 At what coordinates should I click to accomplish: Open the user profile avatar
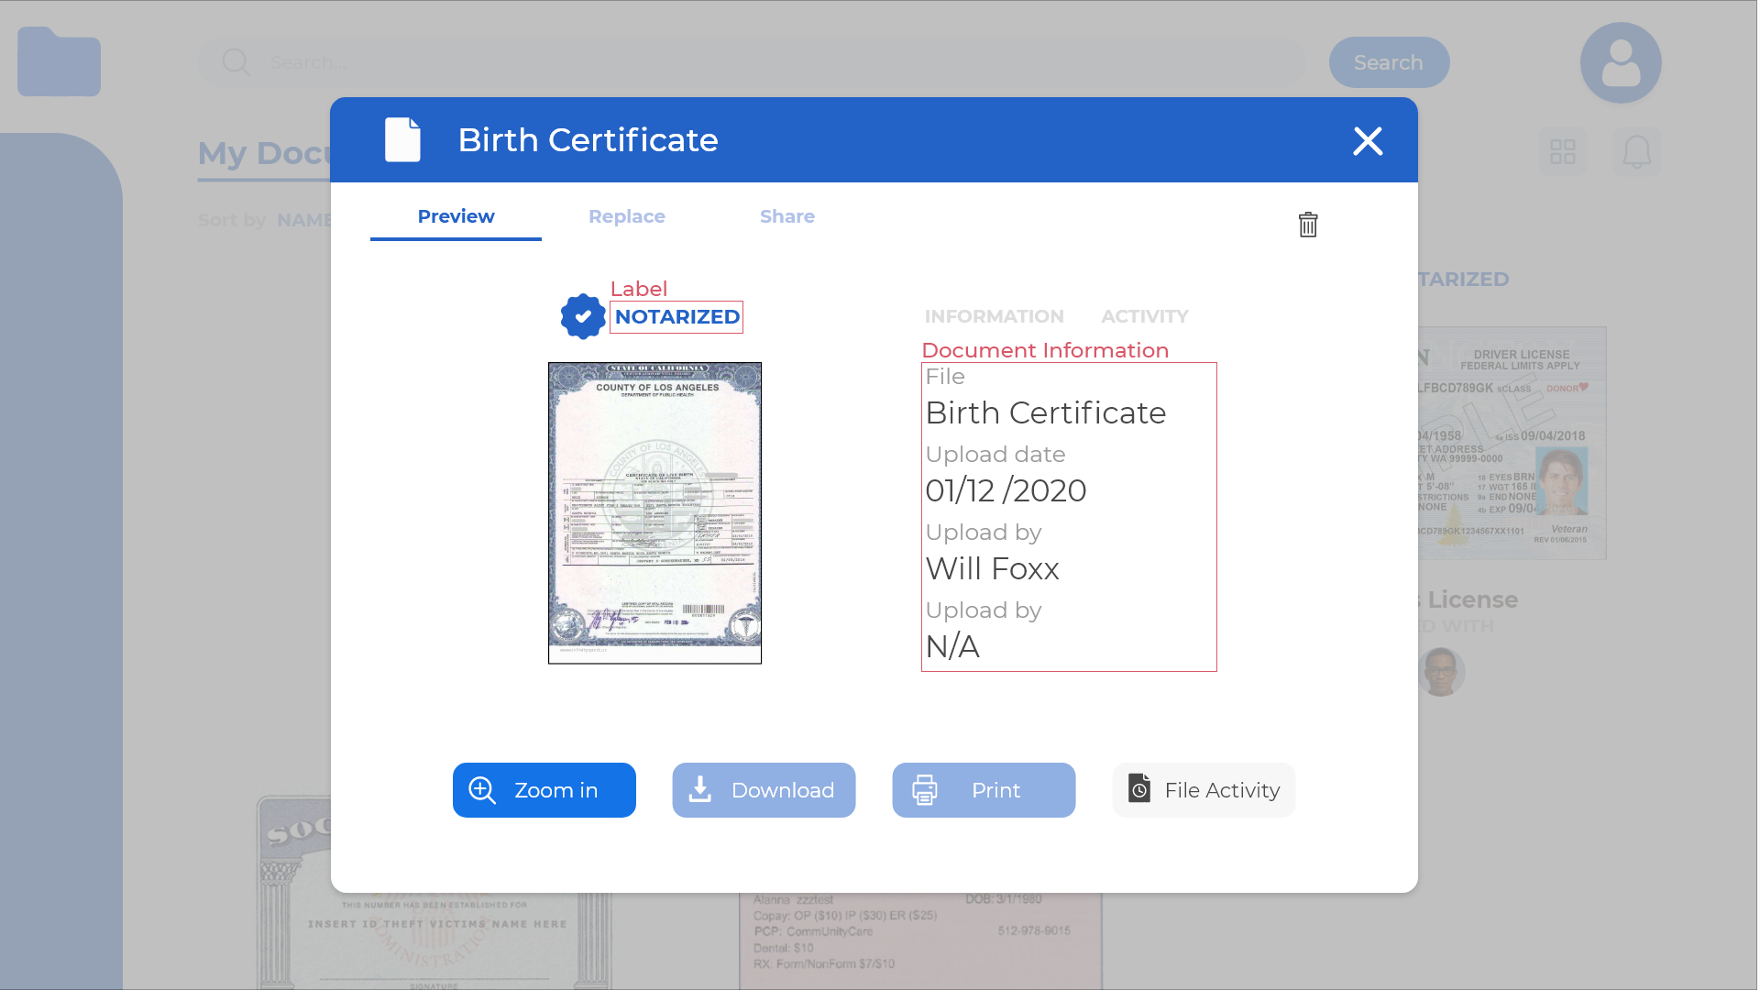tap(1620, 63)
